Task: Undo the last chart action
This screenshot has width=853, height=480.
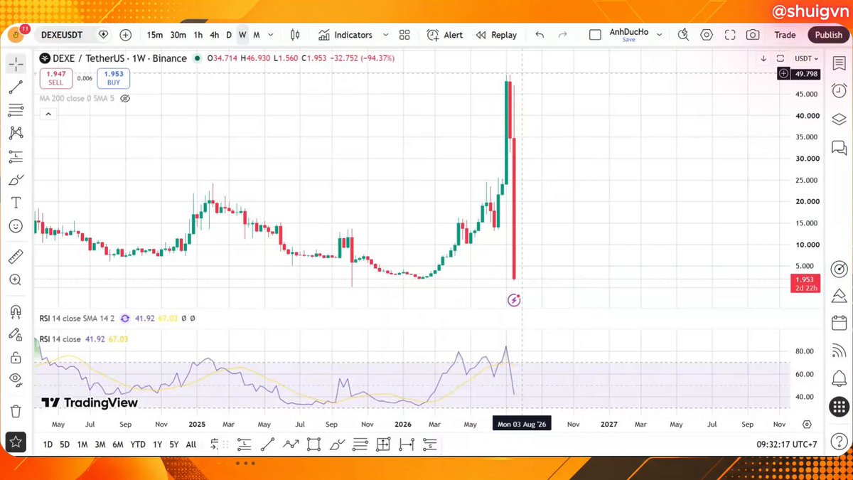Action: [540, 35]
